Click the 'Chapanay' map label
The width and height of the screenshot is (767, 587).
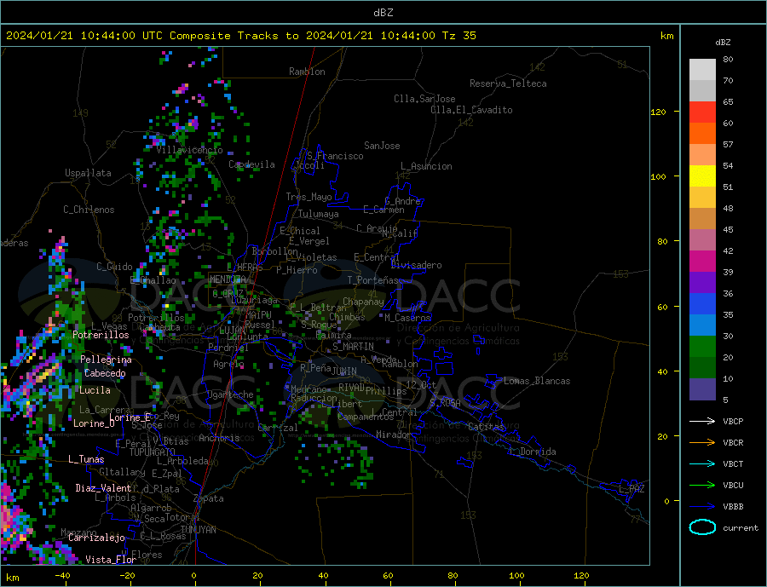click(x=363, y=302)
